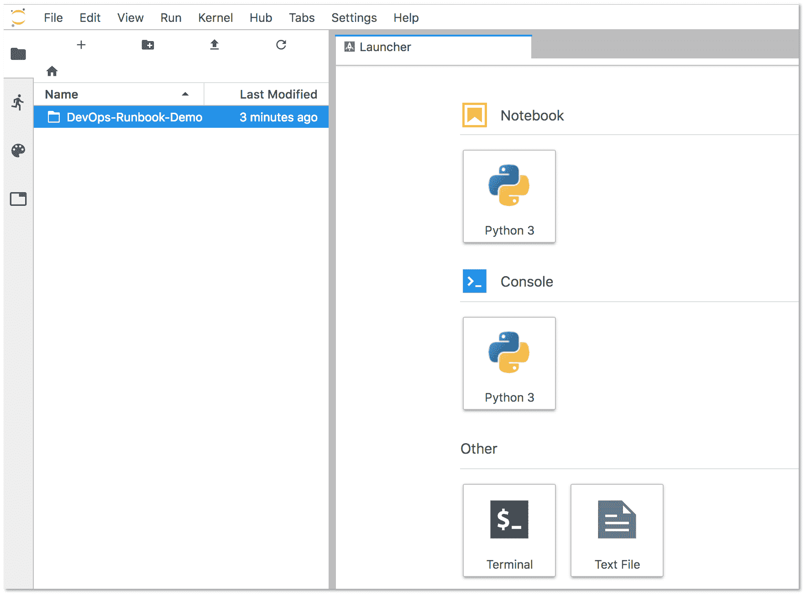Open the Kernel menu

click(x=215, y=18)
